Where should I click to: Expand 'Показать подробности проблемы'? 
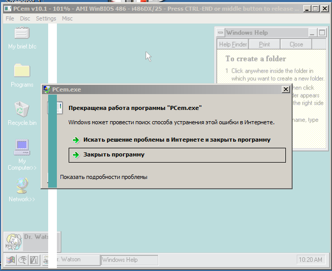click(x=103, y=177)
